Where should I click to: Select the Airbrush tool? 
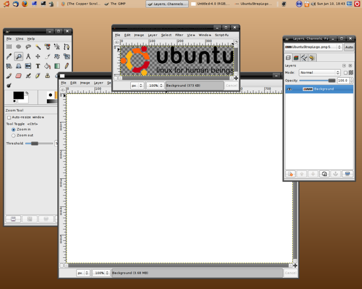point(28,75)
